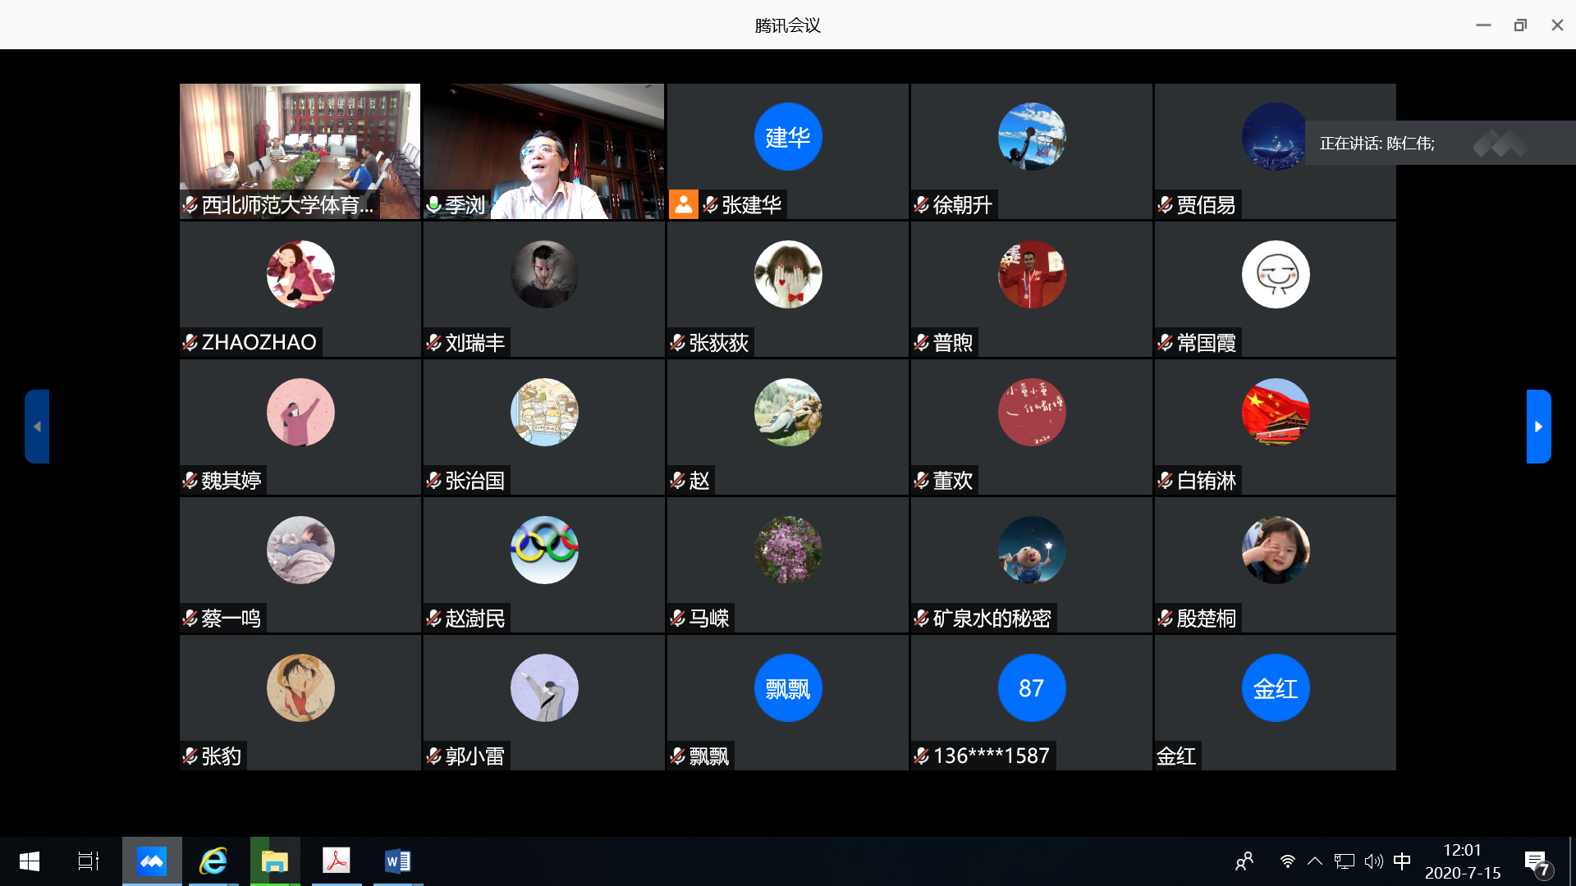Open the taskbar clock showing 12:01
1576x886 pixels.
pos(1463,861)
